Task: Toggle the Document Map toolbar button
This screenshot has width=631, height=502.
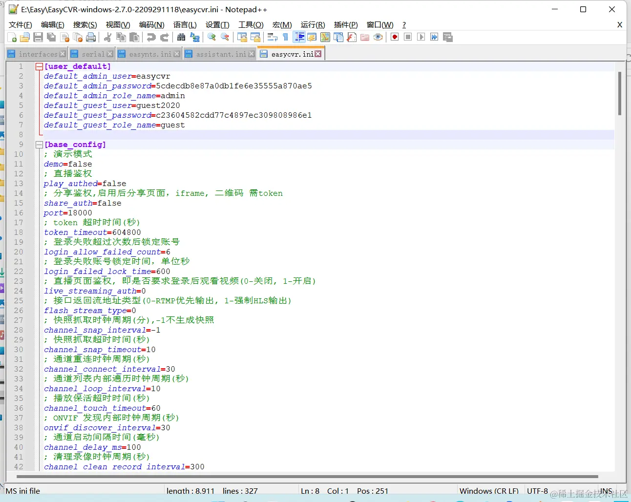Action: coord(325,37)
